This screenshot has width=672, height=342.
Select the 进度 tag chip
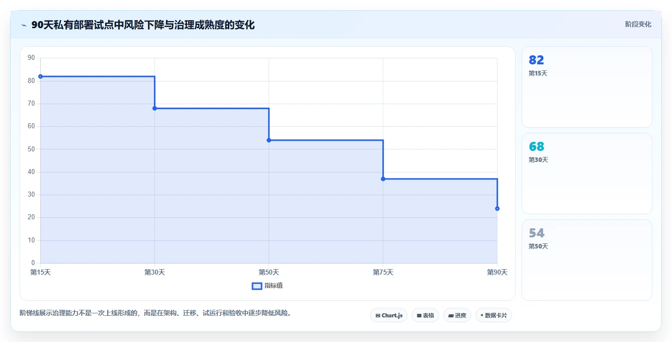pos(457,315)
